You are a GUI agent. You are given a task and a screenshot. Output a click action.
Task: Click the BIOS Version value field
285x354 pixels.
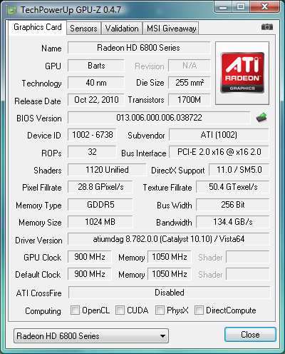(x=159, y=118)
